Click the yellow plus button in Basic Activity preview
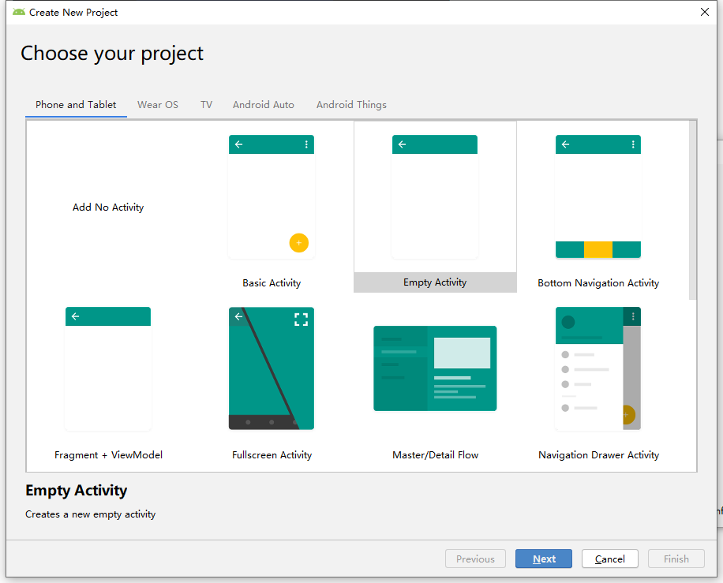723x583 pixels. pos(299,243)
